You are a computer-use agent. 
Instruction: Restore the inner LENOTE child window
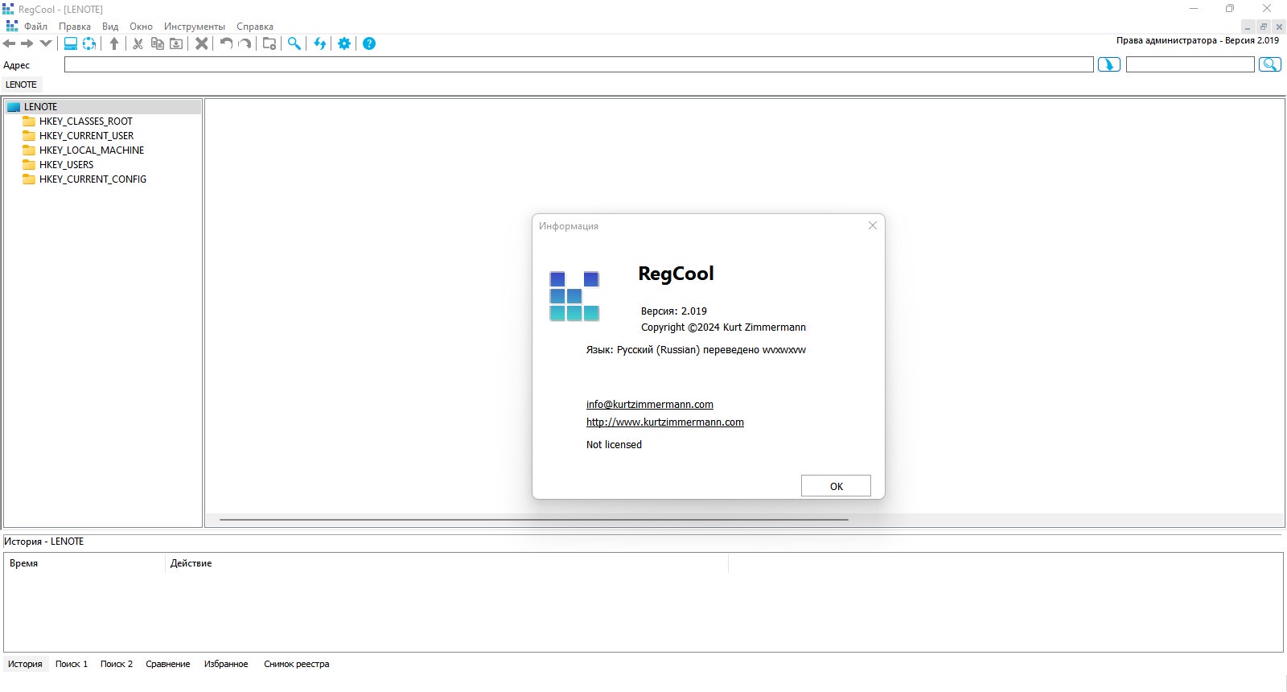(1264, 27)
